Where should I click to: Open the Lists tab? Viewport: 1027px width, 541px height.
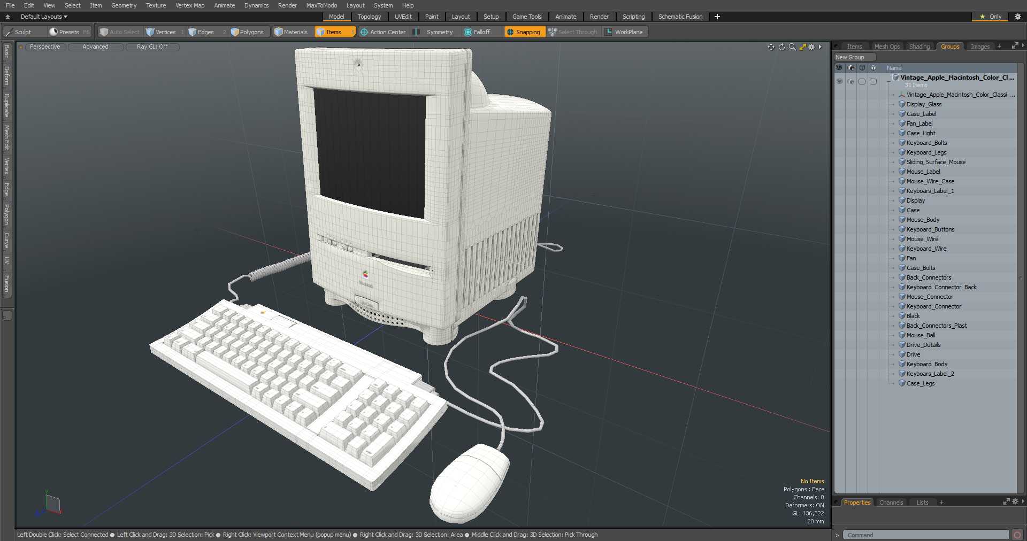pyautogui.click(x=922, y=503)
